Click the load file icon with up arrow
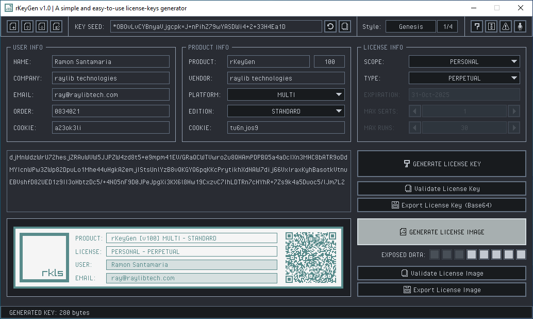533x319 pixels. click(x=27, y=26)
